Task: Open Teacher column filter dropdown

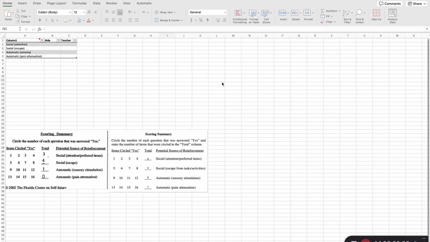Action: pos(74,41)
